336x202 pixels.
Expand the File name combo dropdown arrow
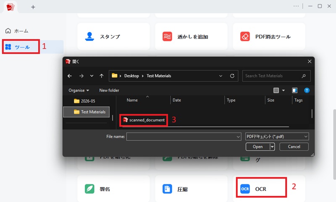click(238, 137)
